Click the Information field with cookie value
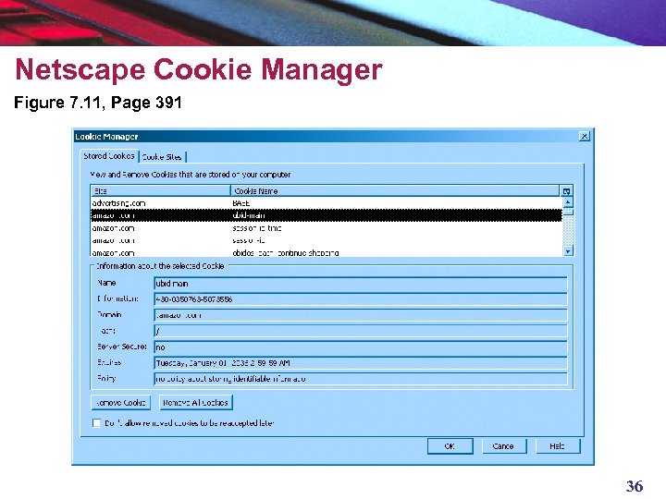Screen dimensions: 666x499 click(360, 299)
